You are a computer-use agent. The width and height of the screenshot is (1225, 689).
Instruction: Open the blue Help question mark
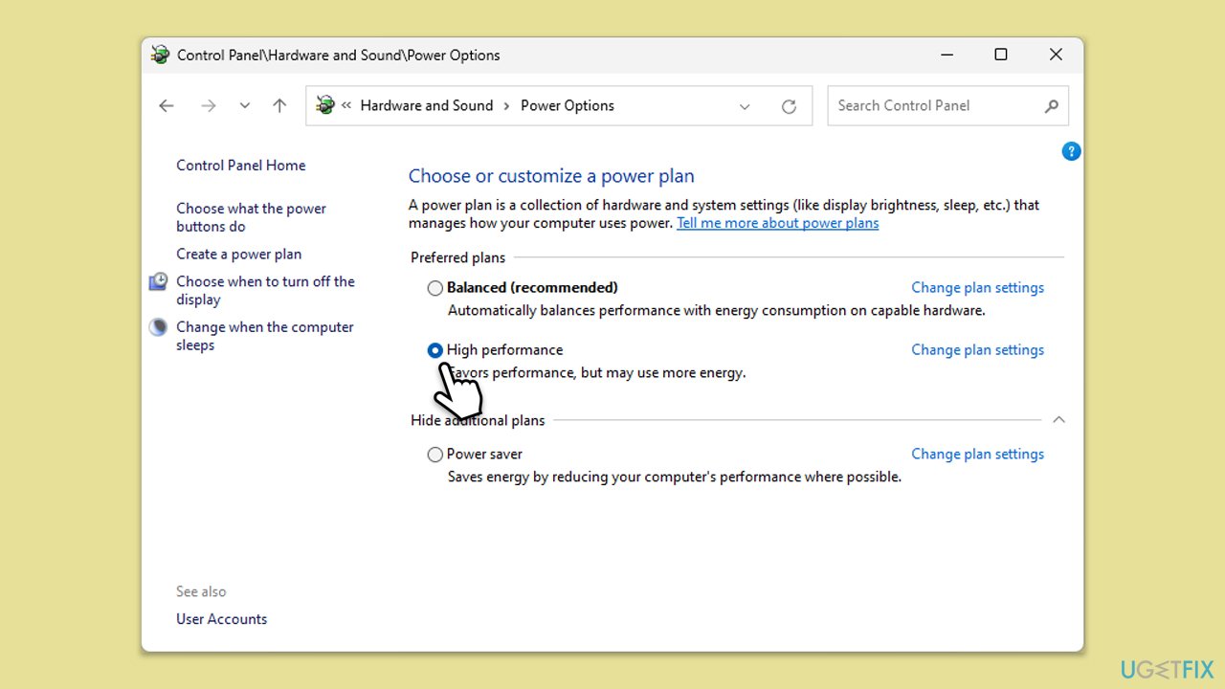[1071, 151]
